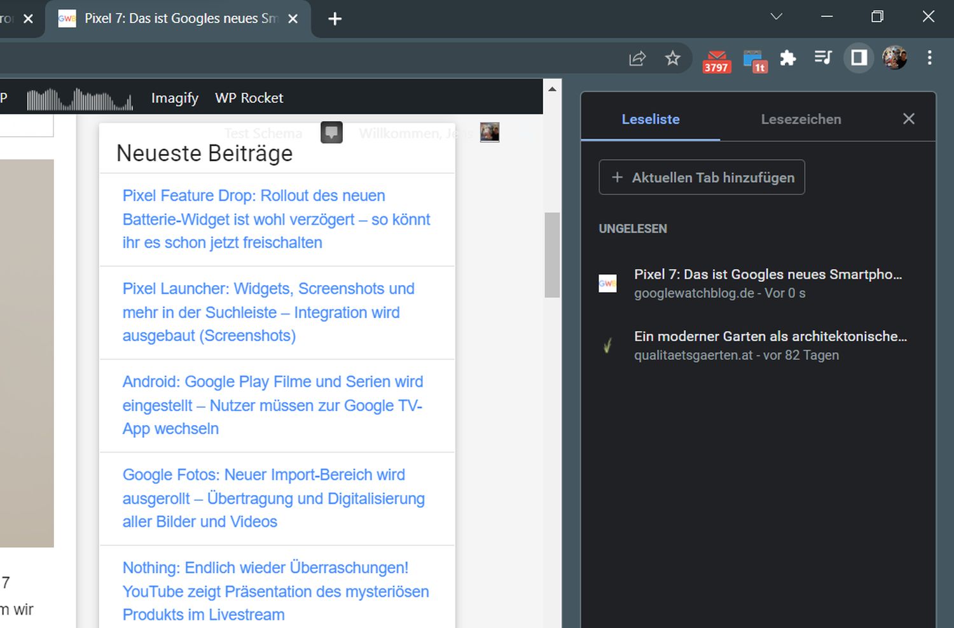Open the Pixel 7 reading list entry
Screen dimensions: 954x628
767,283
